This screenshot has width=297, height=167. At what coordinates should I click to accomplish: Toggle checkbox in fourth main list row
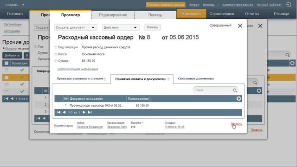pyautogui.click(x=6, y=91)
